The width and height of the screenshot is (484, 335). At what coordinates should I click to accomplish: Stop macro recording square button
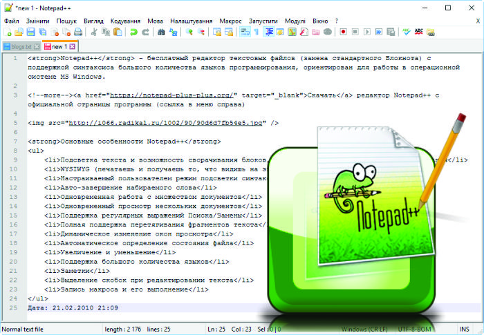[355, 32]
